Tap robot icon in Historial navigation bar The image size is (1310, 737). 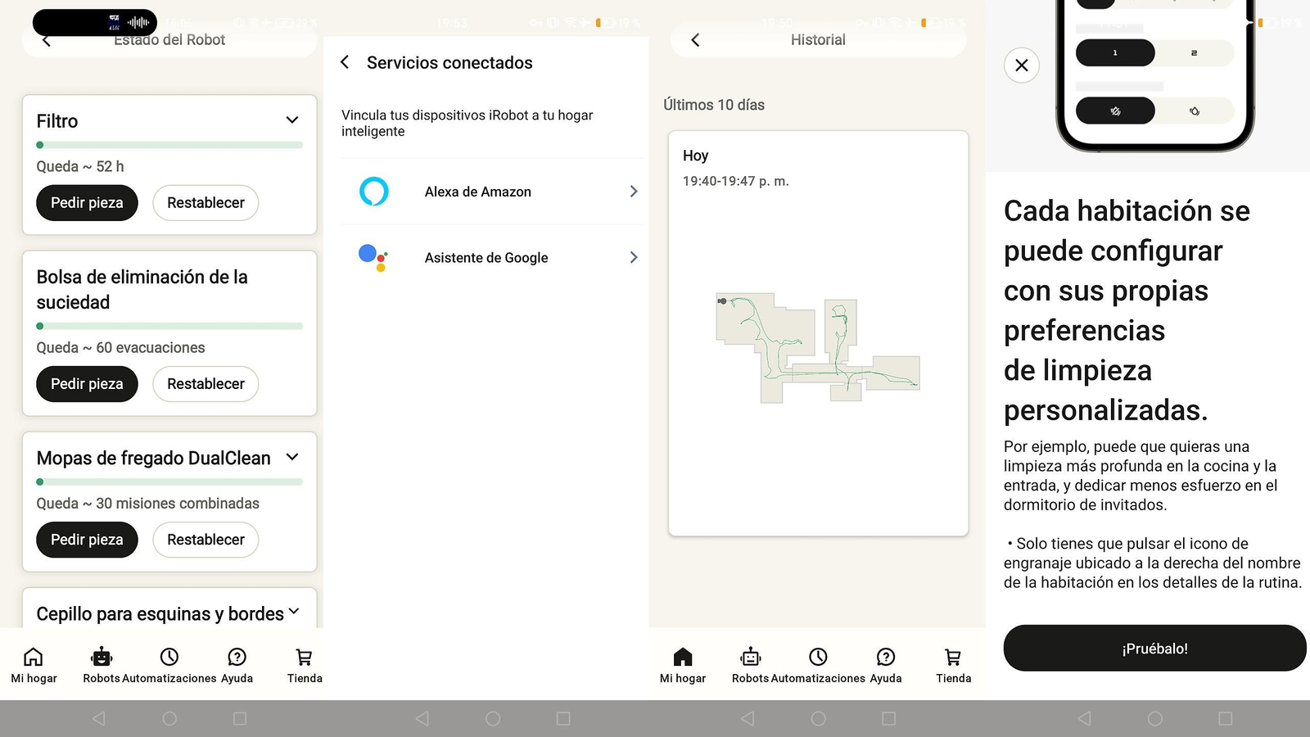(x=751, y=657)
